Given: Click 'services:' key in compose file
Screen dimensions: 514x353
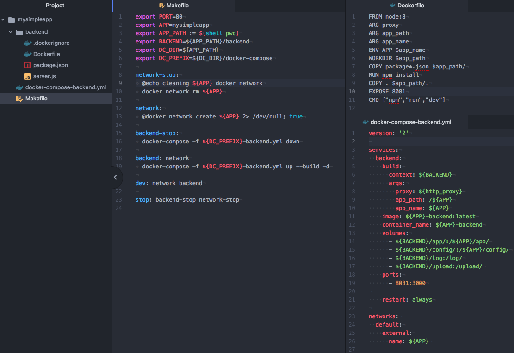Looking at the screenshot, I should (384, 150).
